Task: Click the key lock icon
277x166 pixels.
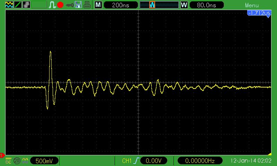Action: coord(70,5)
